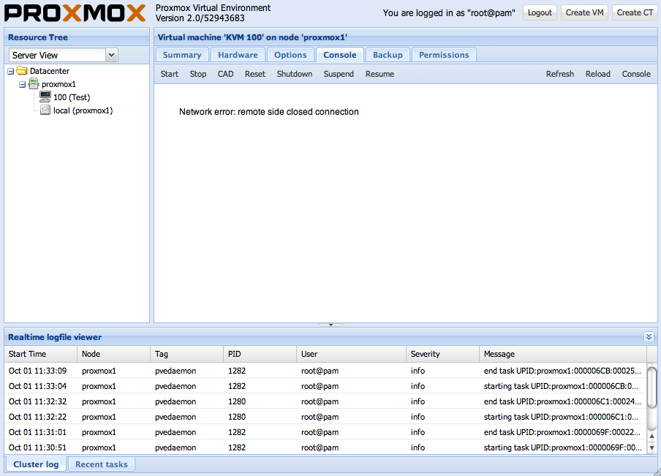
Task: Open the Server View dropdown
Action: tap(111, 55)
